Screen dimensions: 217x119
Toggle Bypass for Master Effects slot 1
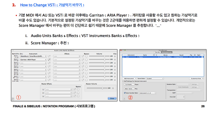tap(78, 90)
